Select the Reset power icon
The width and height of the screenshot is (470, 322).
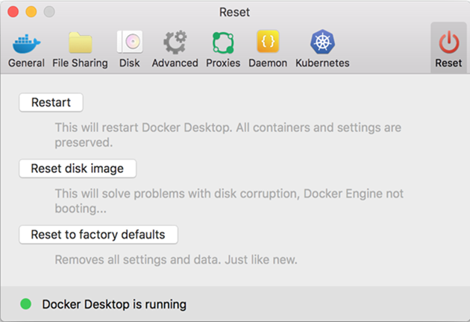pyautogui.click(x=448, y=42)
